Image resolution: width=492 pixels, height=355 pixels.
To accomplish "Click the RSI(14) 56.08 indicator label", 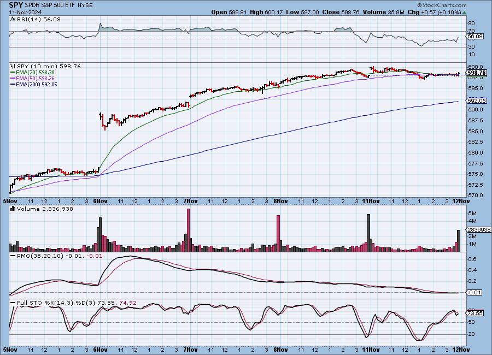I will [x=39, y=20].
